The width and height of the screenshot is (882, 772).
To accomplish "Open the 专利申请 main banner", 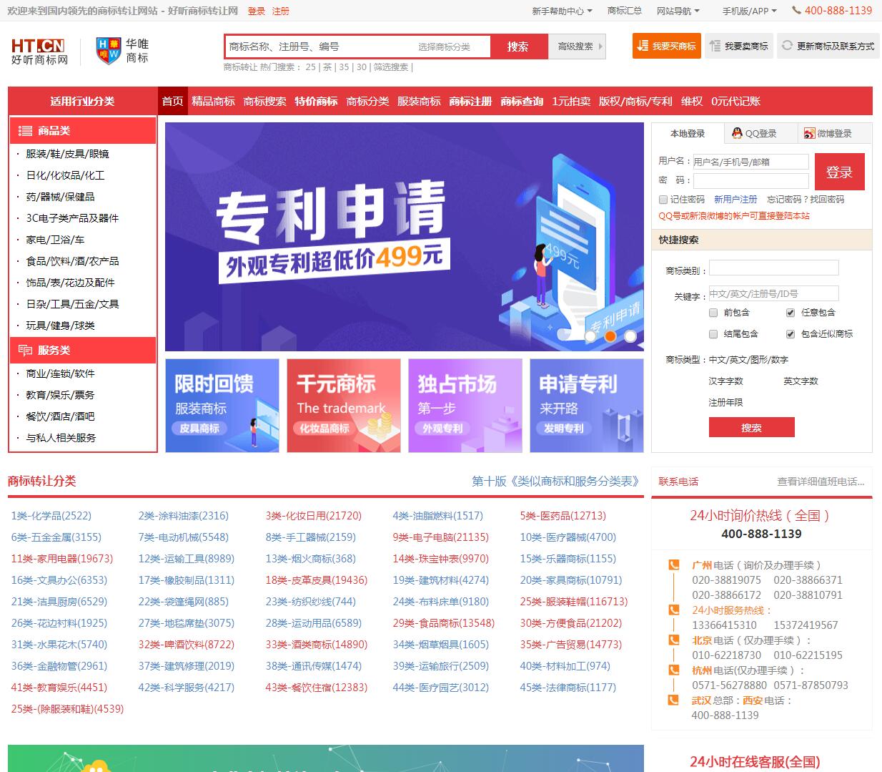I will [x=405, y=237].
